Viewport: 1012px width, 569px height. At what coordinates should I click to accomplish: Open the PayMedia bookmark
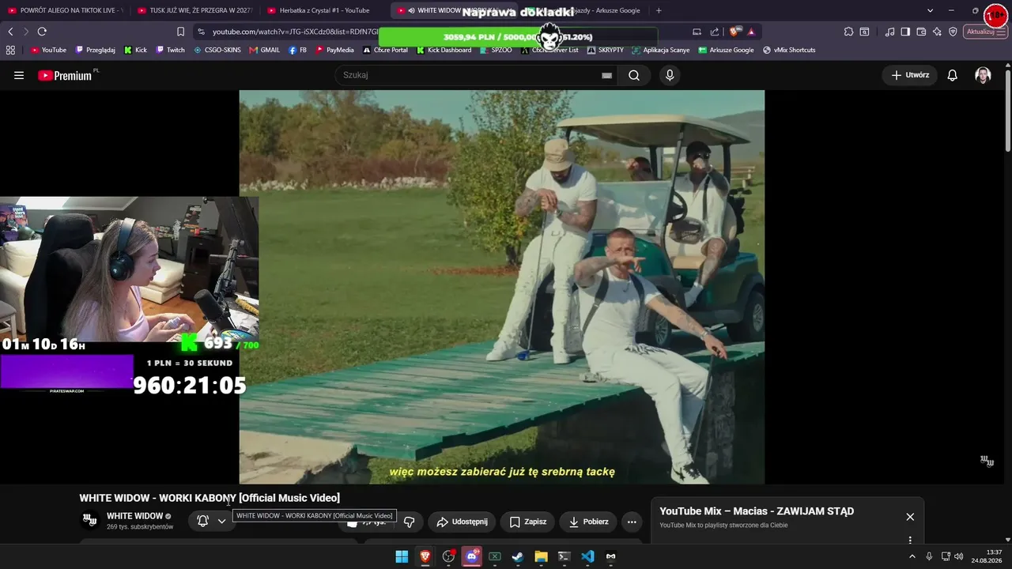[x=334, y=50]
